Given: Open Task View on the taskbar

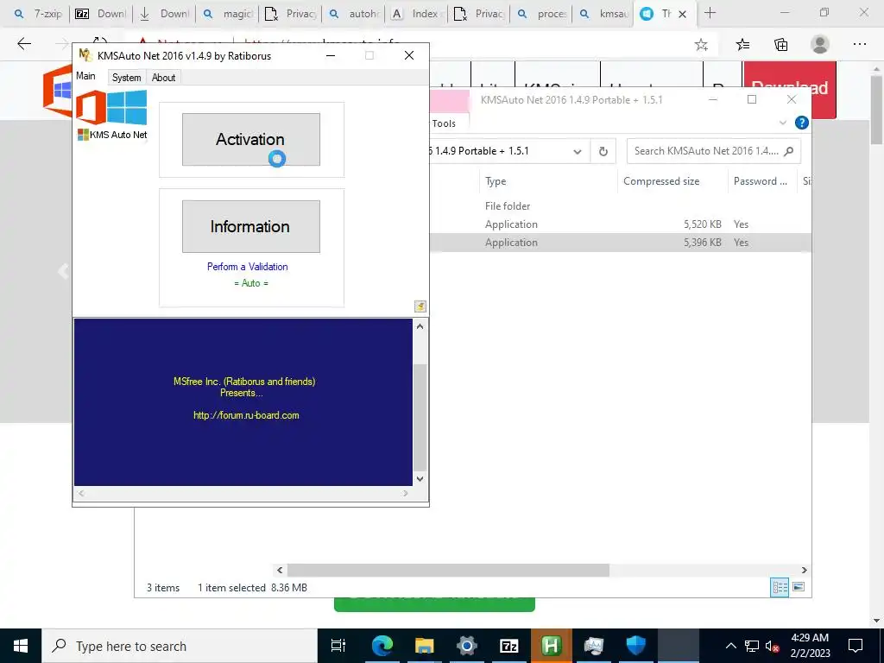Looking at the screenshot, I should click(x=338, y=646).
